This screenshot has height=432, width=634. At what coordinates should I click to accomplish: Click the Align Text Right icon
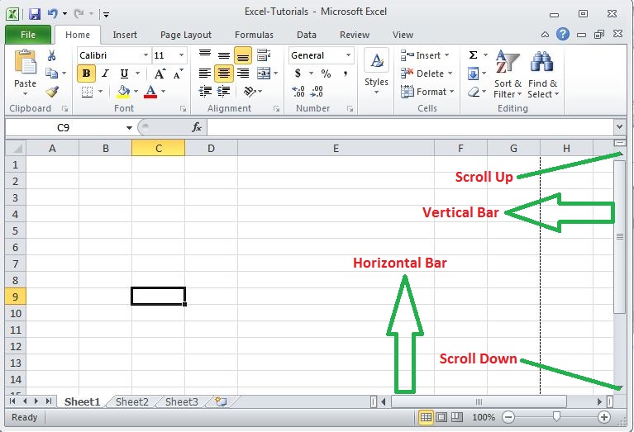[242, 74]
